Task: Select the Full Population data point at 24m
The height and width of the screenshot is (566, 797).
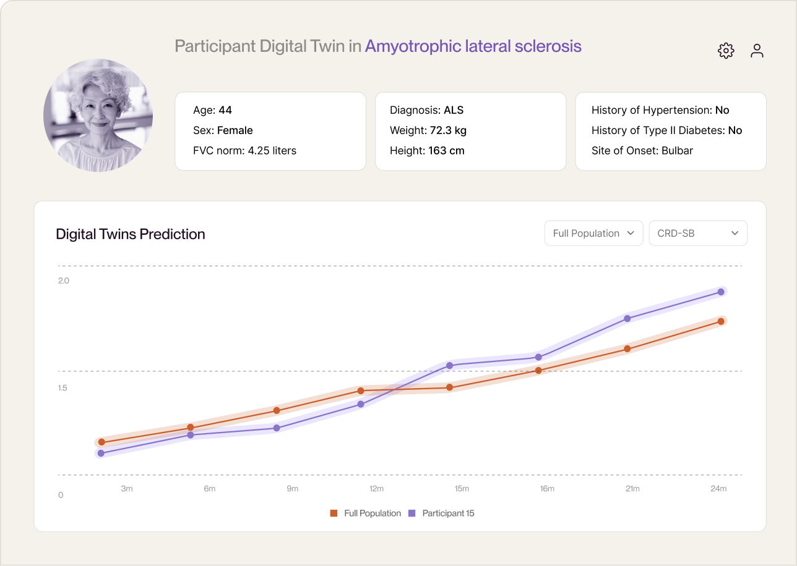Action: tap(721, 321)
